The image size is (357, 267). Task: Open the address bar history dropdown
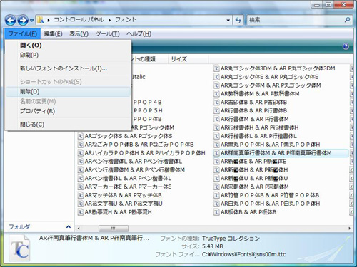[x=228, y=21]
